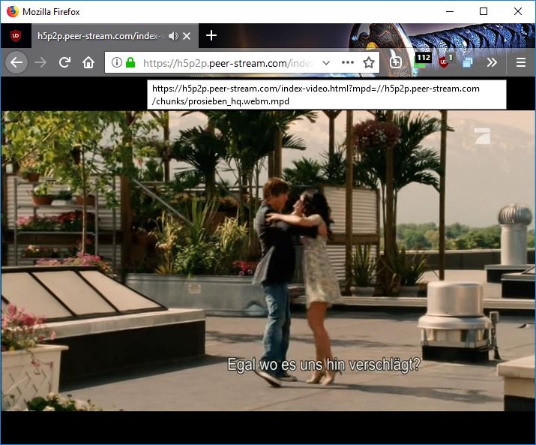Screen dimensions: 536x445
Task: Expand the URL bar history dropdown
Action: coord(326,62)
